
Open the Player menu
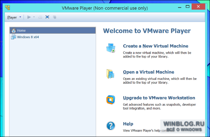pyautogui.click(x=12, y=17)
